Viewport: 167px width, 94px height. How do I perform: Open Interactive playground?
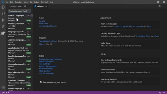[130, 81]
